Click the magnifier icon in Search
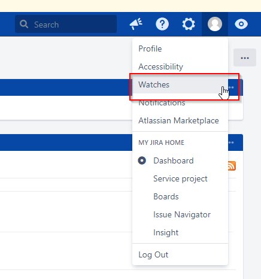 (x=24, y=24)
